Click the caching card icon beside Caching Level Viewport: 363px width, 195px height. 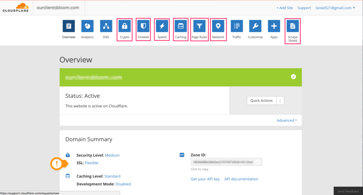68,176
